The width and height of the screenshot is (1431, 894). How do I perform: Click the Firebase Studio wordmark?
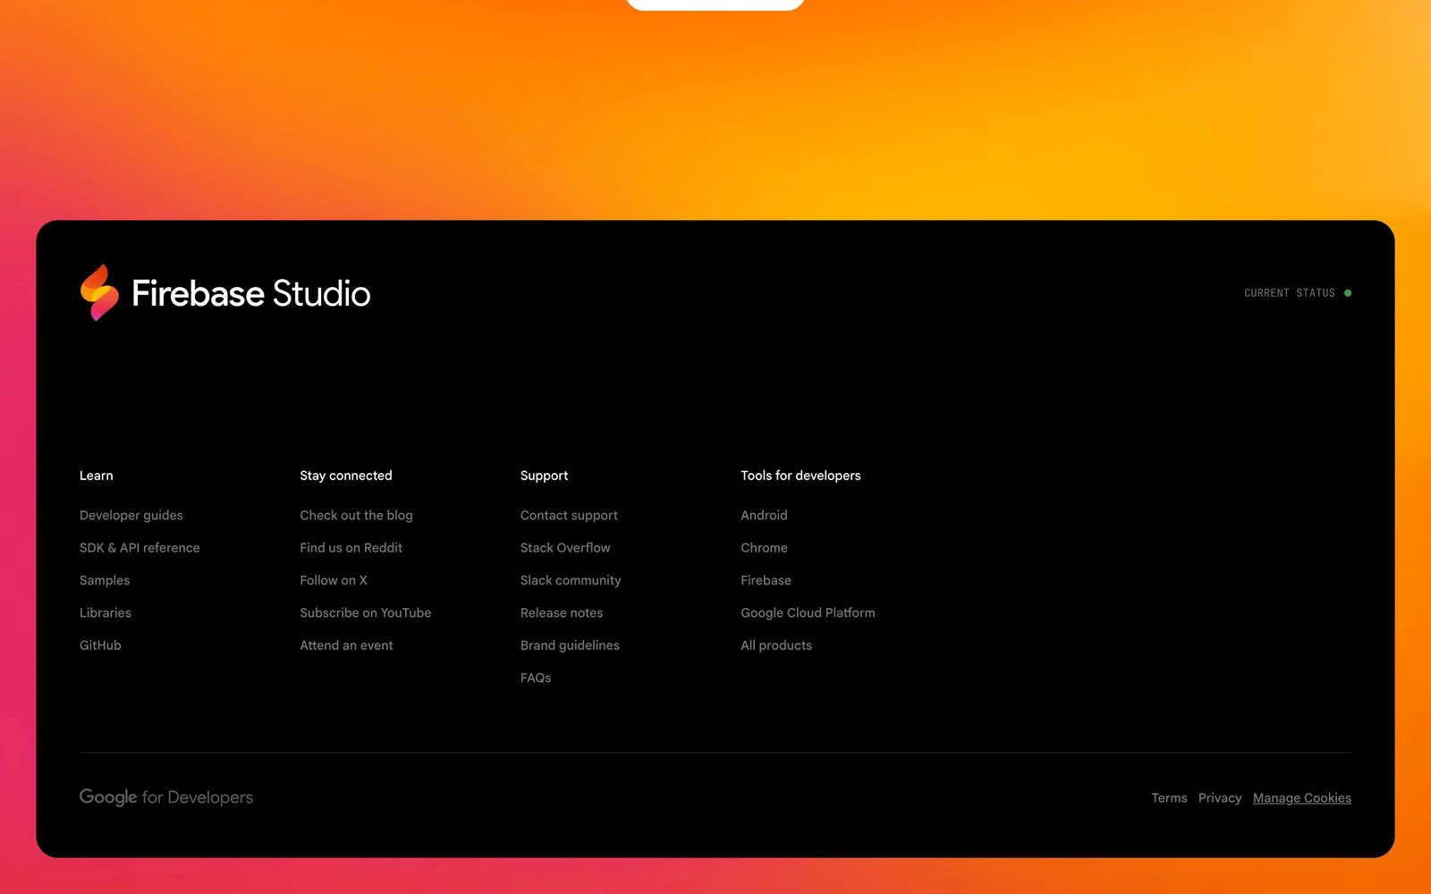[250, 293]
